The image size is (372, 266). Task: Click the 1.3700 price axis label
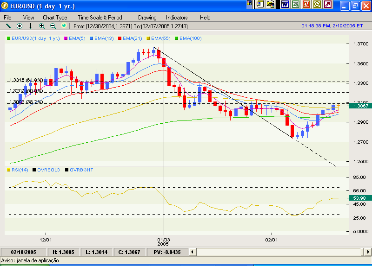coord(361,44)
